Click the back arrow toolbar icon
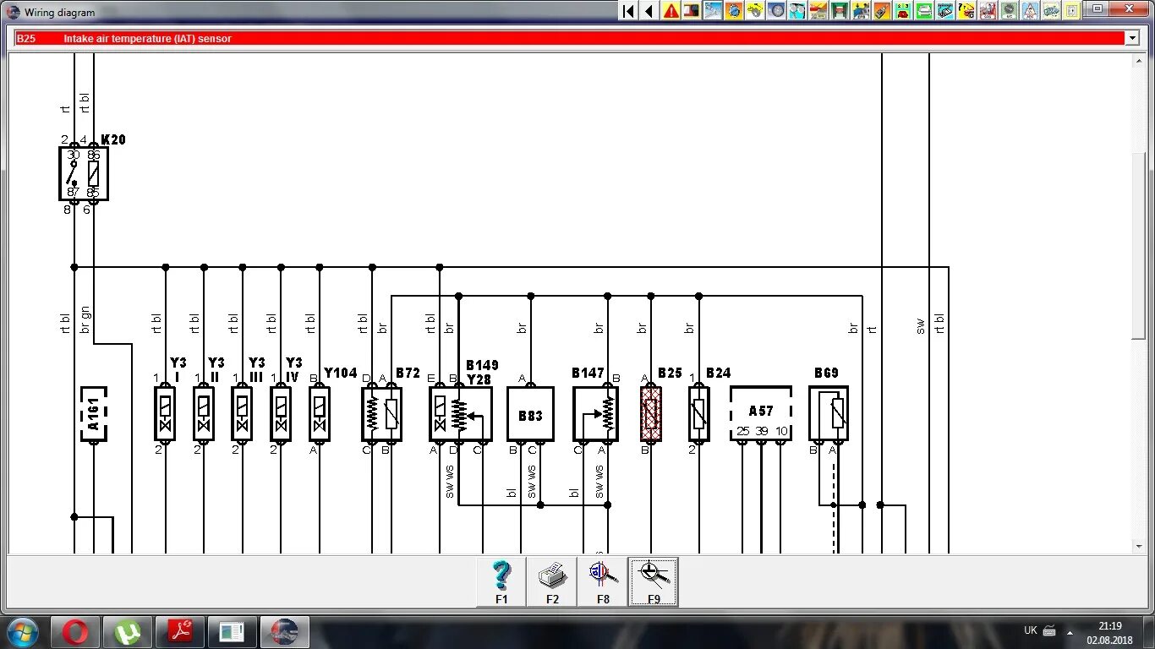The width and height of the screenshot is (1155, 649). tap(649, 11)
